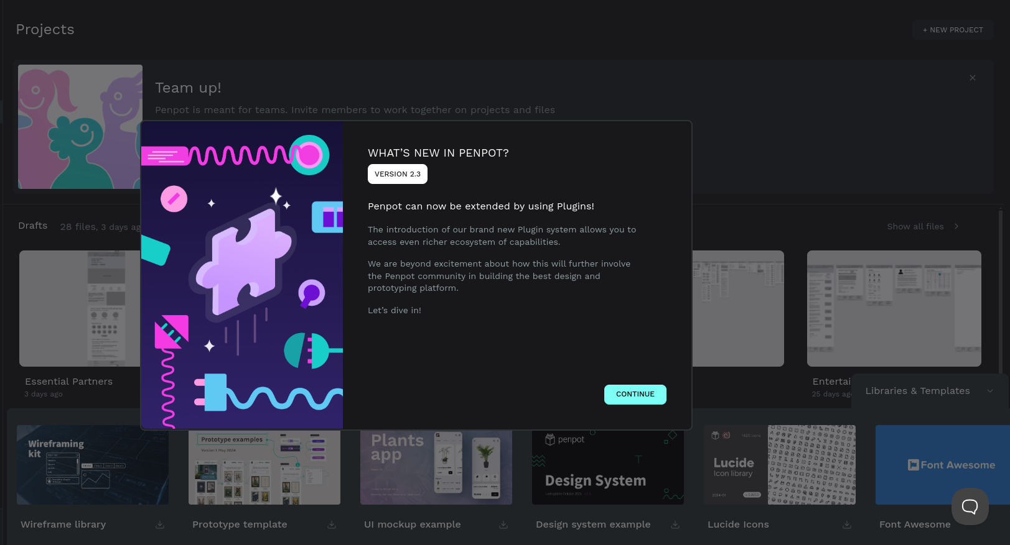Click the plugins heading in the dialog

[481, 206]
